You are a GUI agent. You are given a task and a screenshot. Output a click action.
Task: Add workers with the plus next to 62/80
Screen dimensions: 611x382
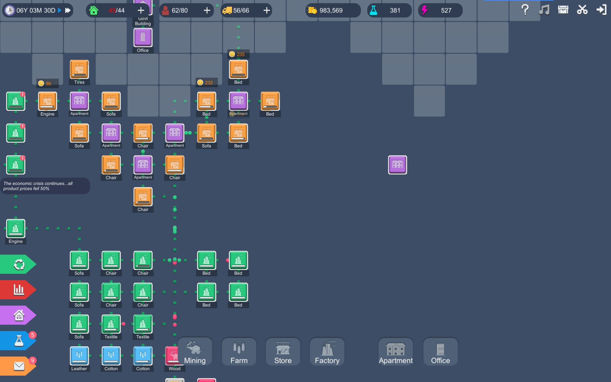[x=207, y=10]
